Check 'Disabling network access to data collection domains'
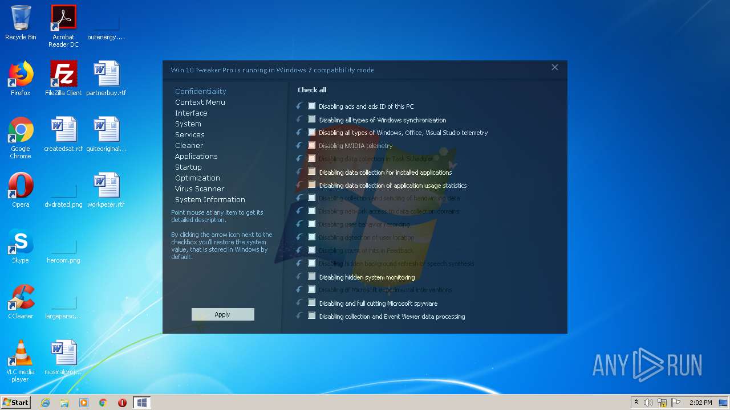 click(x=312, y=211)
